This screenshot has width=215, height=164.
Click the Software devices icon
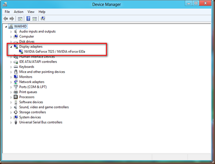[16, 102]
